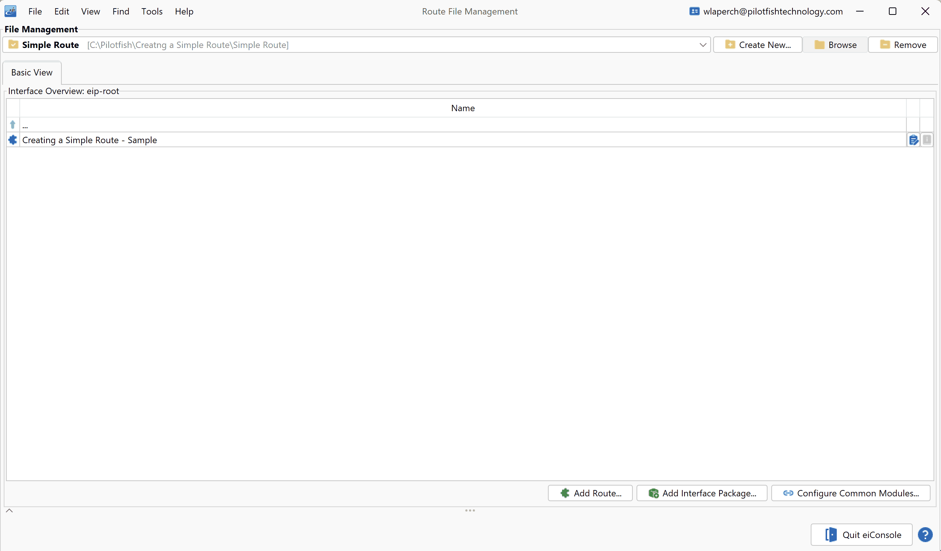Expand the bottom panel with the chevron
Viewport: 941px width, 551px height.
click(10, 511)
